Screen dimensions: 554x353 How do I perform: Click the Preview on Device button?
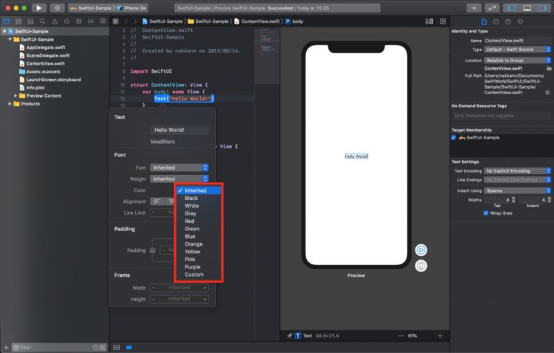point(421,266)
